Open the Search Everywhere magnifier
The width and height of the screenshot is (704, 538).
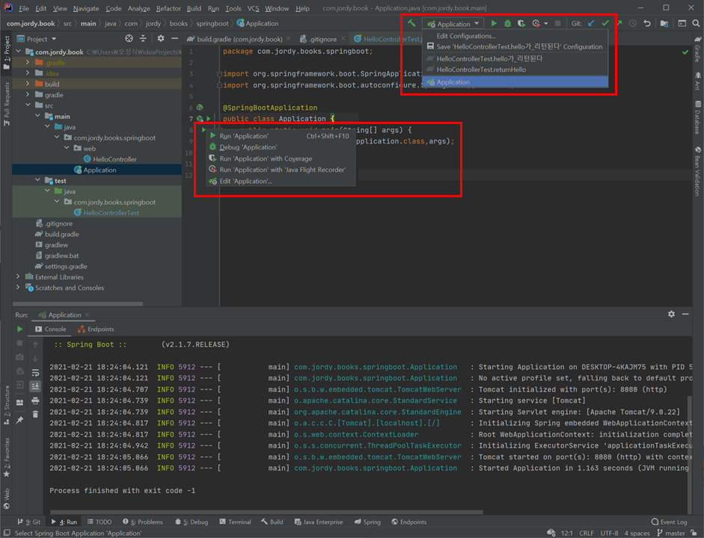pos(696,23)
